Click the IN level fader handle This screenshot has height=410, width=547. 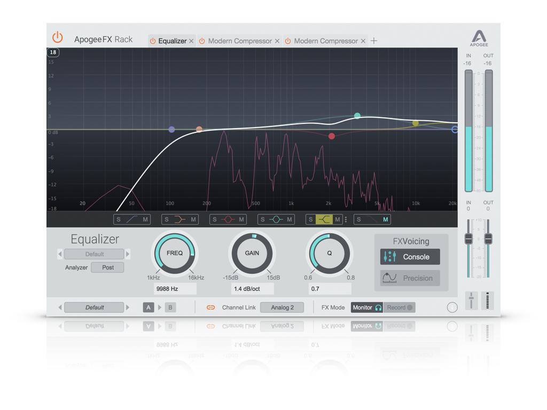click(x=468, y=239)
